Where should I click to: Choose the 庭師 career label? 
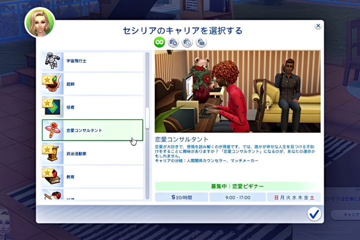[70, 84]
